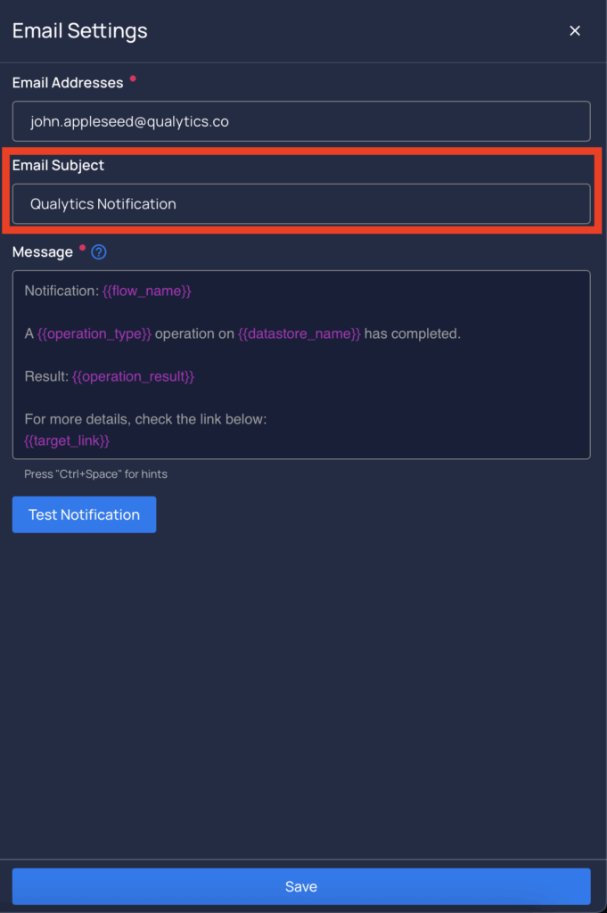Click the {{datastore_name}} variable in message

299,333
